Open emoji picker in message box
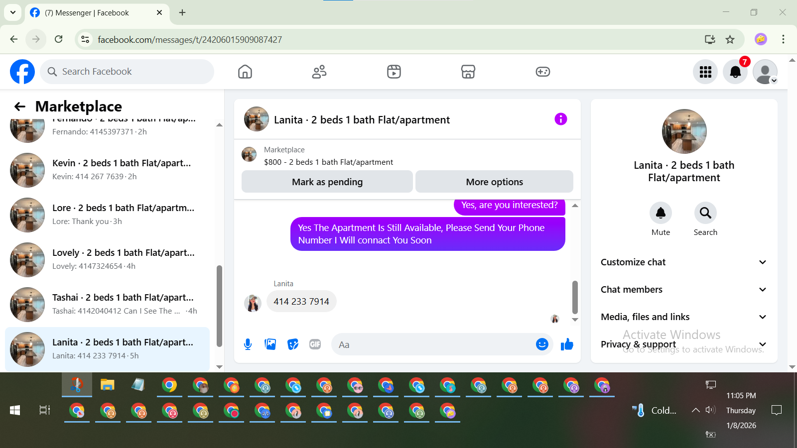The width and height of the screenshot is (797, 448). [542, 344]
